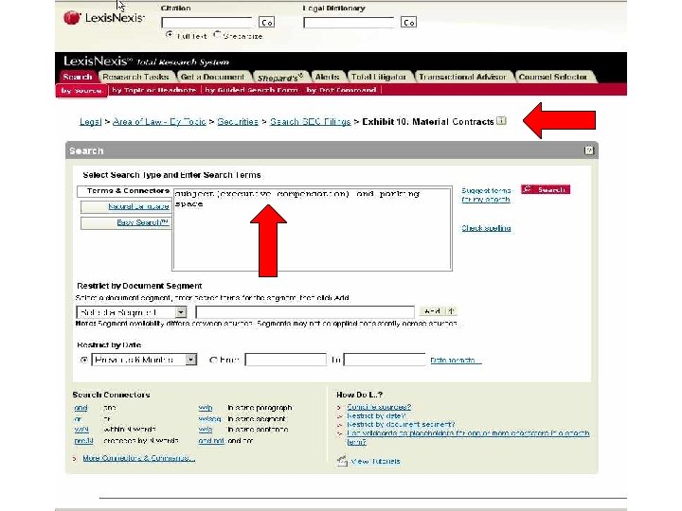
Task: Switch to the Search tab
Action: pyautogui.click(x=78, y=77)
